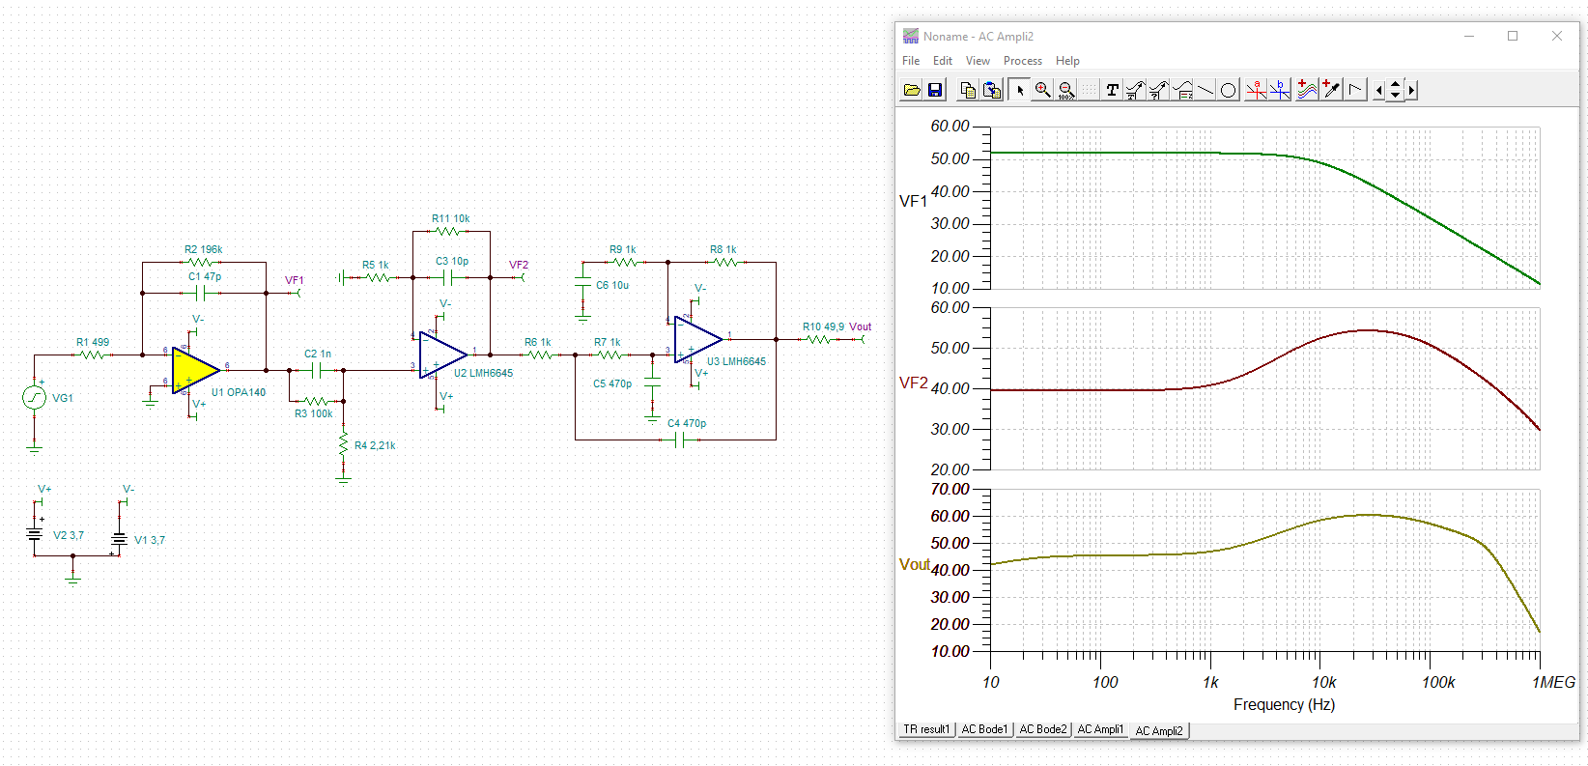Screen dimensions: 1588x766
Task: Reset the zoom with the 100% magnifier icon
Action: (x=1066, y=90)
